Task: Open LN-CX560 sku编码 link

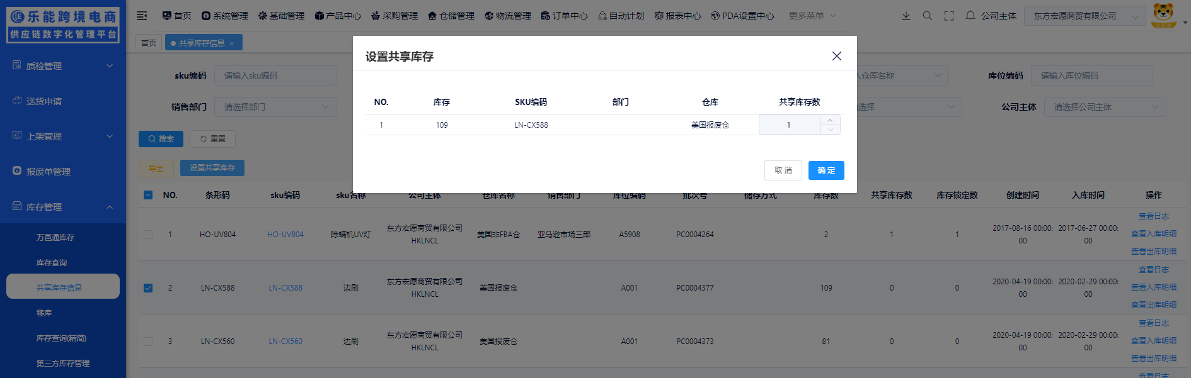Action: [x=285, y=342]
